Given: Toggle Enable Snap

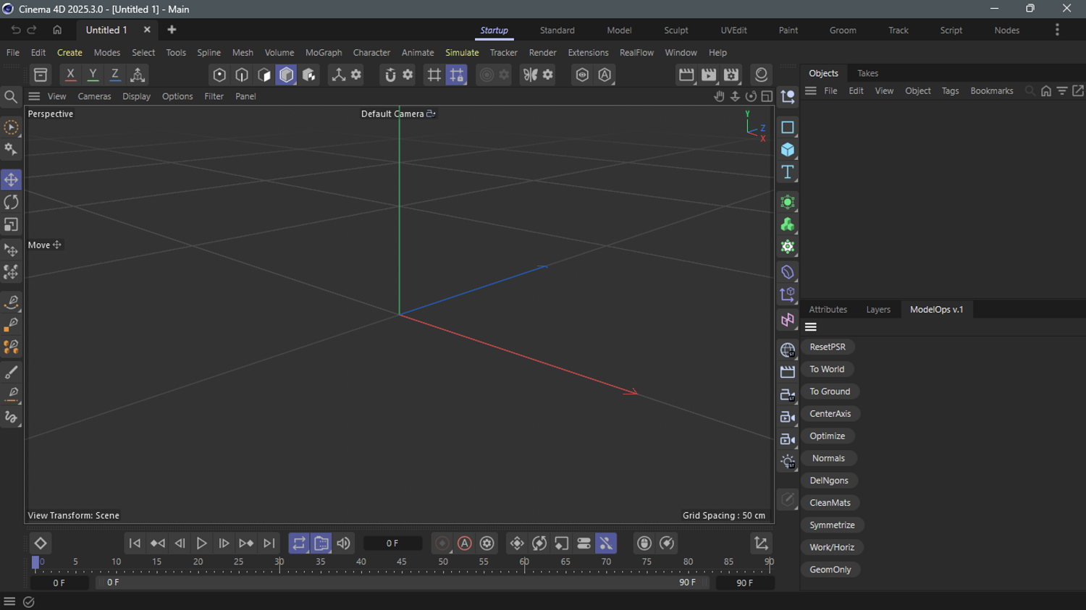Looking at the screenshot, I should pyautogui.click(x=390, y=75).
